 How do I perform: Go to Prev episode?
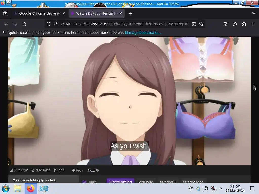point(78,171)
